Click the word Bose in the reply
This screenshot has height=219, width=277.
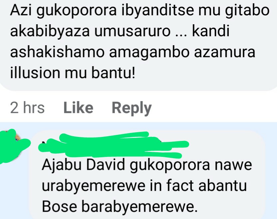tap(60, 206)
